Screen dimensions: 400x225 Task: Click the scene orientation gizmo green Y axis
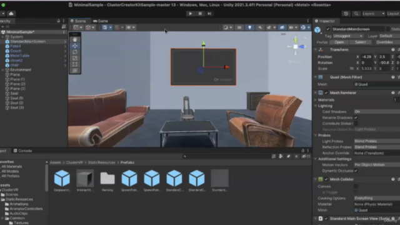click(x=296, y=40)
